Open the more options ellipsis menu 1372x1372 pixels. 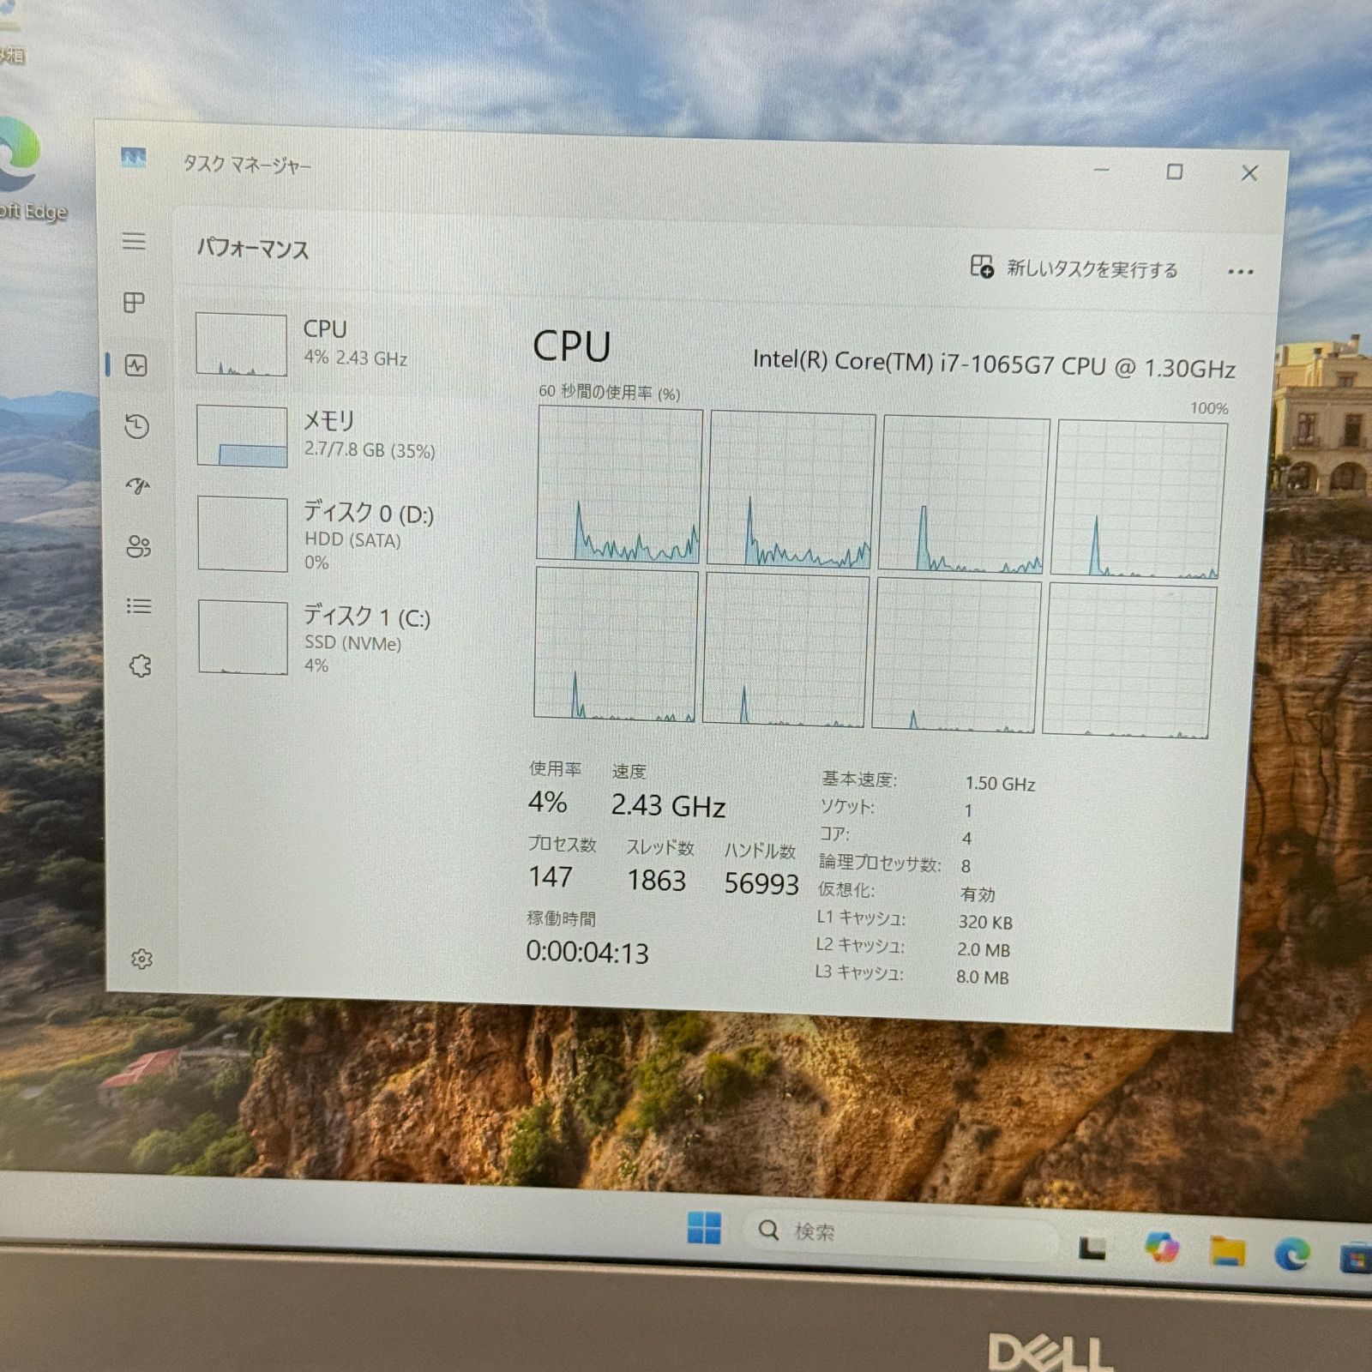(x=1242, y=270)
